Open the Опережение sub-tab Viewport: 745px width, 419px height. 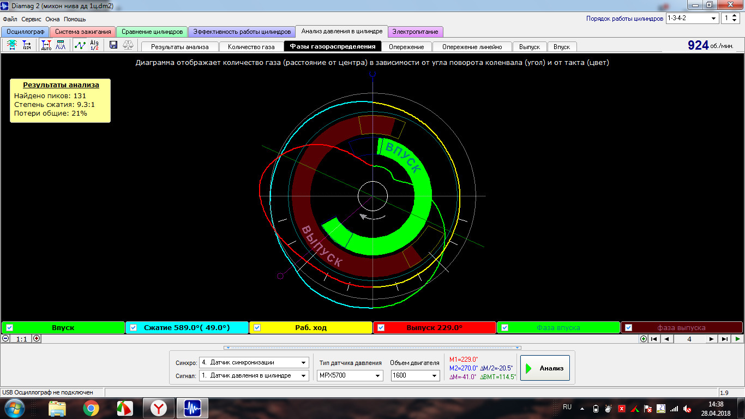pyautogui.click(x=406, y=47)
